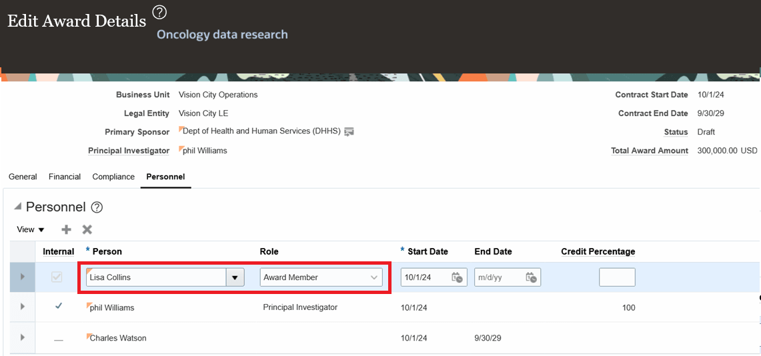This screenshot has height=356, width=761.
Task: Collapse the Personnel section triangle
Action: click(x=18, y=207)
